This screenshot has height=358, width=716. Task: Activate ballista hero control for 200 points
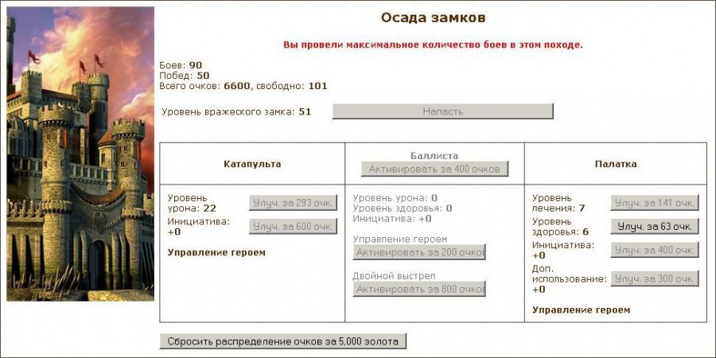point(418,252)
